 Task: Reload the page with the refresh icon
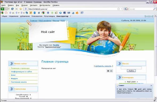(13, 9)
